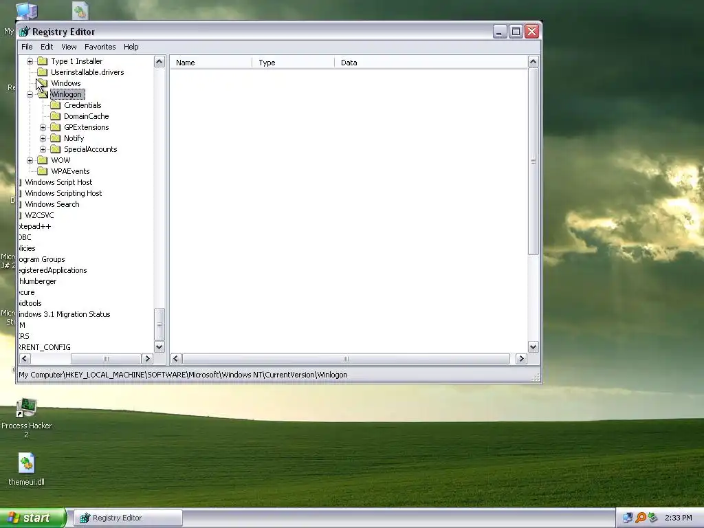
Task: Click the WOW folder icon
Action: click(42, 159)
